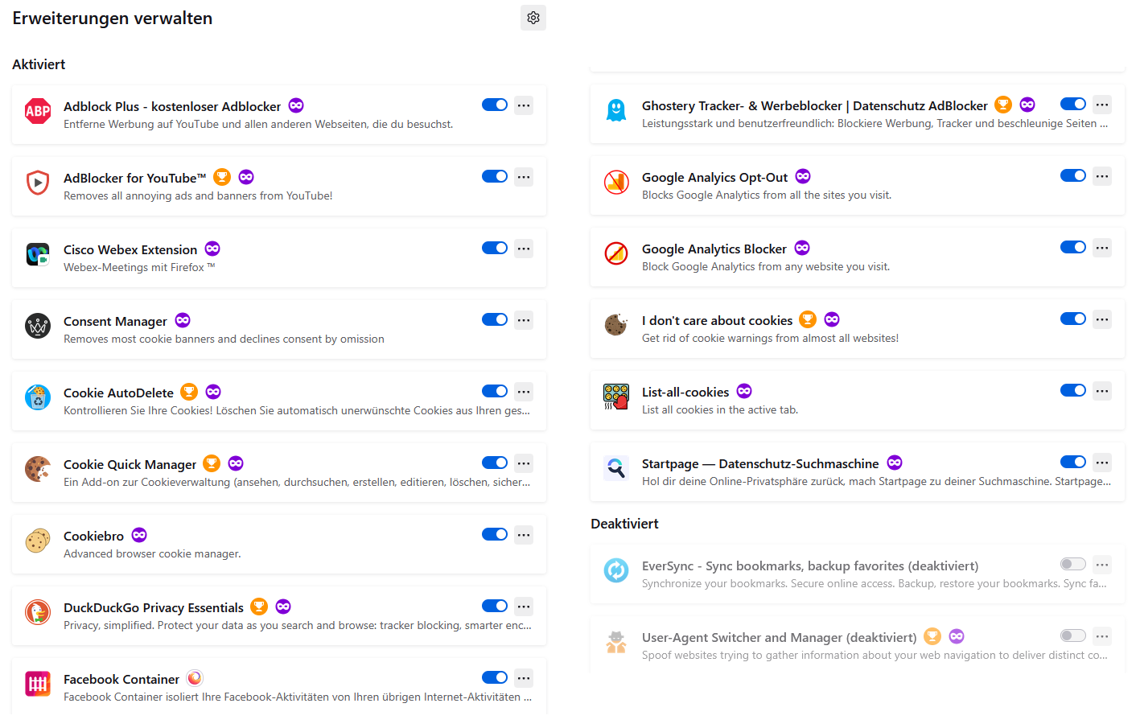Click the Cookie AutoDelete recommended trophy badge
The image size is (1140, 728).
[x=189, y=392]
